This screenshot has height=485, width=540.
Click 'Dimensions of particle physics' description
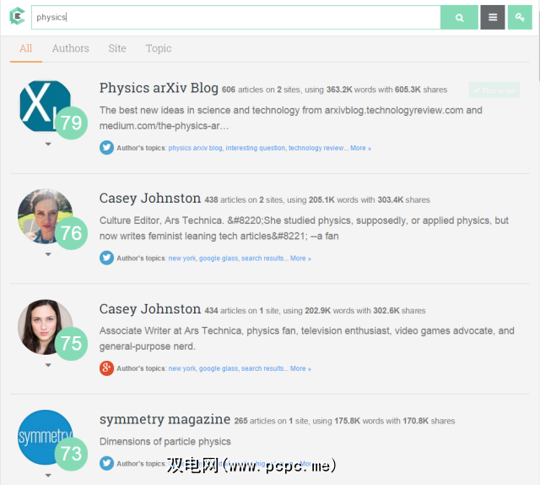(x=165, y=442)
